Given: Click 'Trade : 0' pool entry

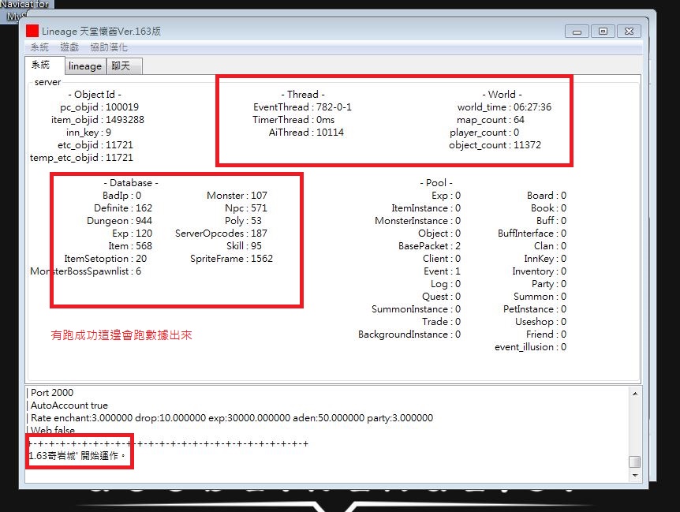Looking at the screenshot, I should [442, 322].
